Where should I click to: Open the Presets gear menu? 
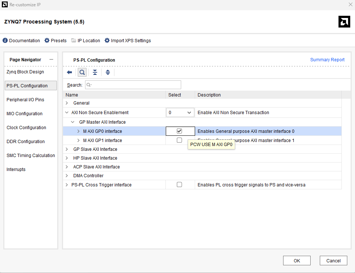[47, 41]
